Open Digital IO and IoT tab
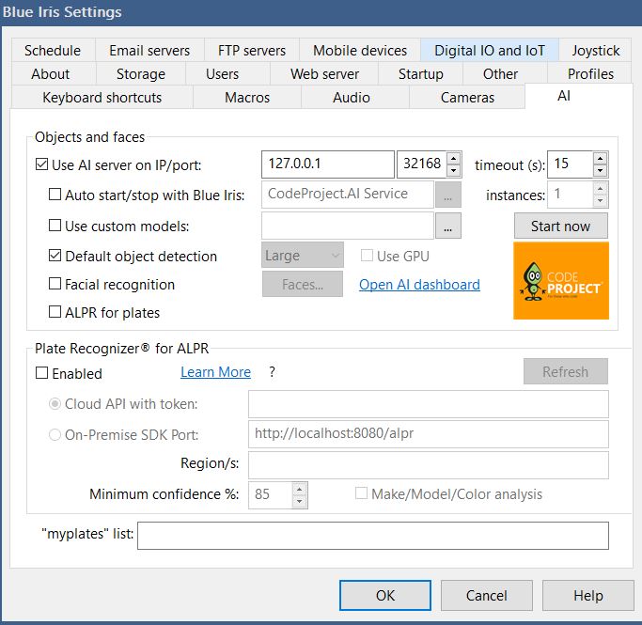This screenshot has height=625, width=642. [x=490, y=51]
